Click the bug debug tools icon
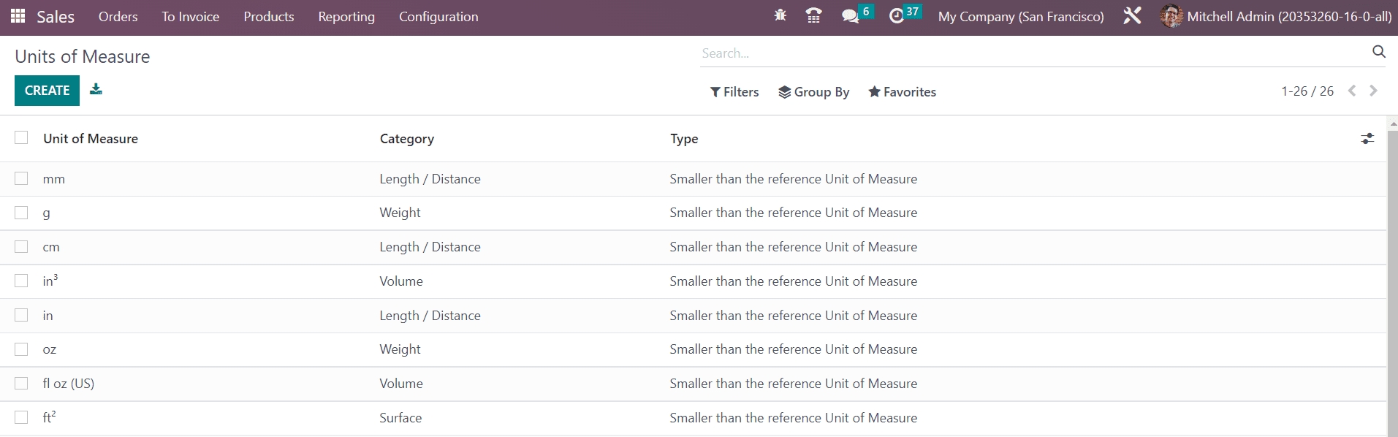1398x437 pixels. tap(780, 15)
